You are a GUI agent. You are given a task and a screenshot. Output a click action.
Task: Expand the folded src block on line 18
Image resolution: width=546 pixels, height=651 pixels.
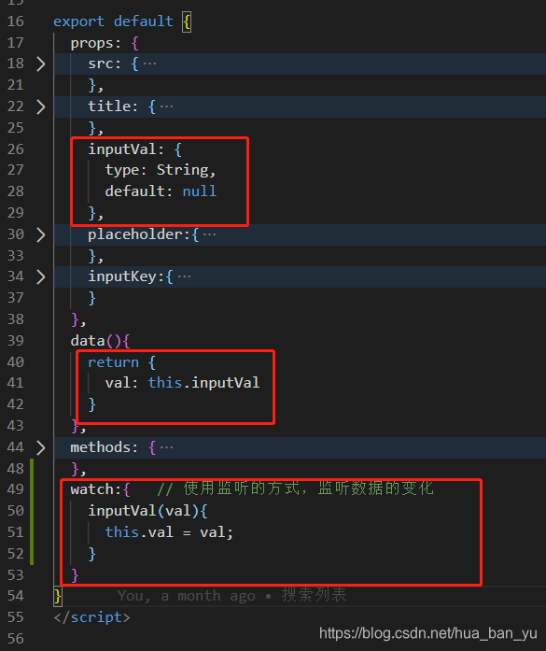pyautogui.click(x=41, y=64)
